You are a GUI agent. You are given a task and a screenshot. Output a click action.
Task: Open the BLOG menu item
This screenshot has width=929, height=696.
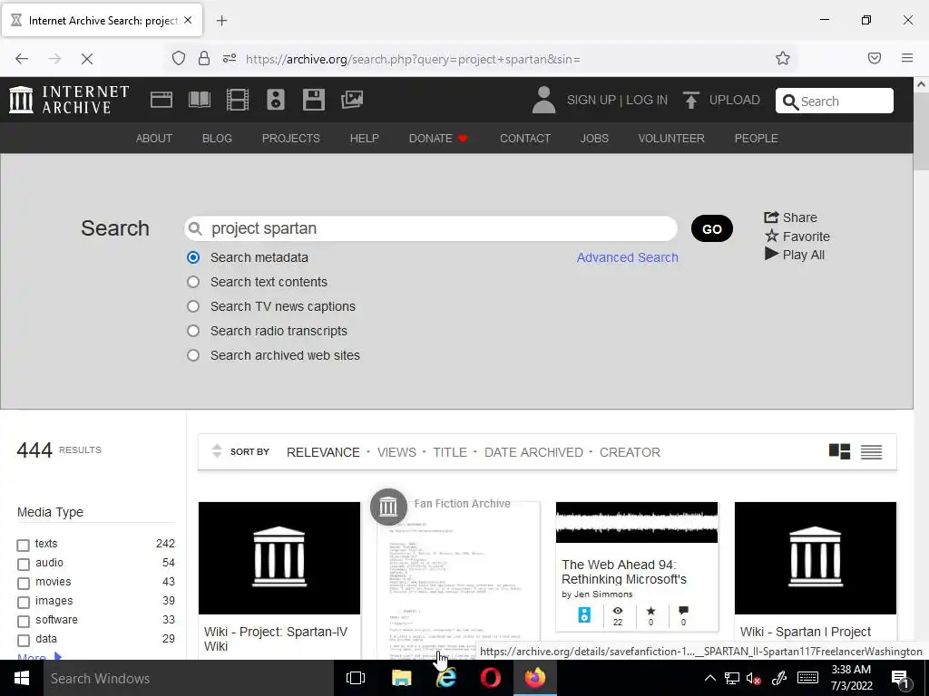(217, 138)
